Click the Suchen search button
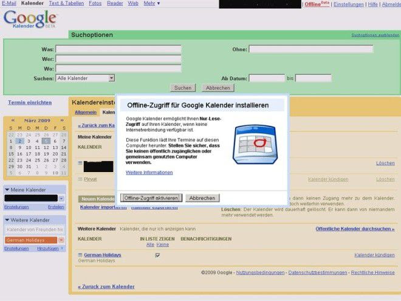Image resolution: width=401 pixels, height=301 pixels. tap(183, 88)
